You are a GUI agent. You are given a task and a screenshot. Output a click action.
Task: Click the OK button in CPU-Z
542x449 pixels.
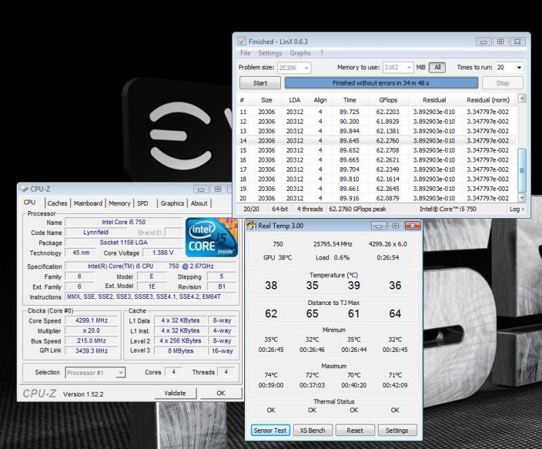(x=220, y=393)
